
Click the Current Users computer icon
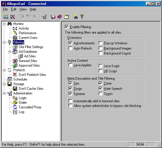tap(15, 38)
